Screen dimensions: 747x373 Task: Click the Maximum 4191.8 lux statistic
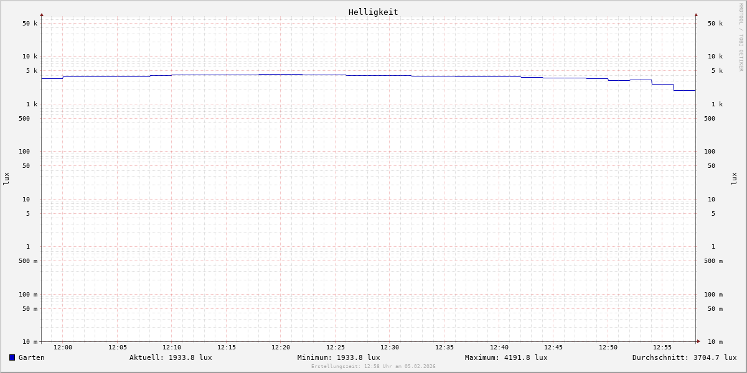[x=506, y=357]
